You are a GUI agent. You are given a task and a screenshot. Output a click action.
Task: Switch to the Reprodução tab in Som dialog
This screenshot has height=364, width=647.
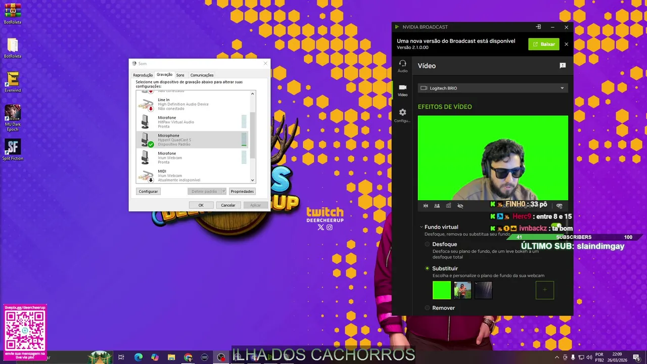[x=143, y=75]
